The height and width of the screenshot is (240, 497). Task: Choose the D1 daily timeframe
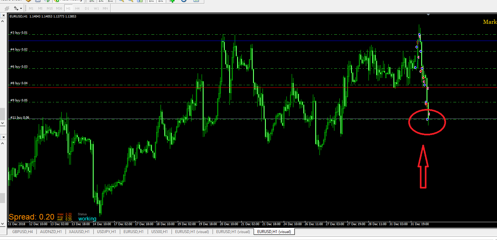coord(87,8)
